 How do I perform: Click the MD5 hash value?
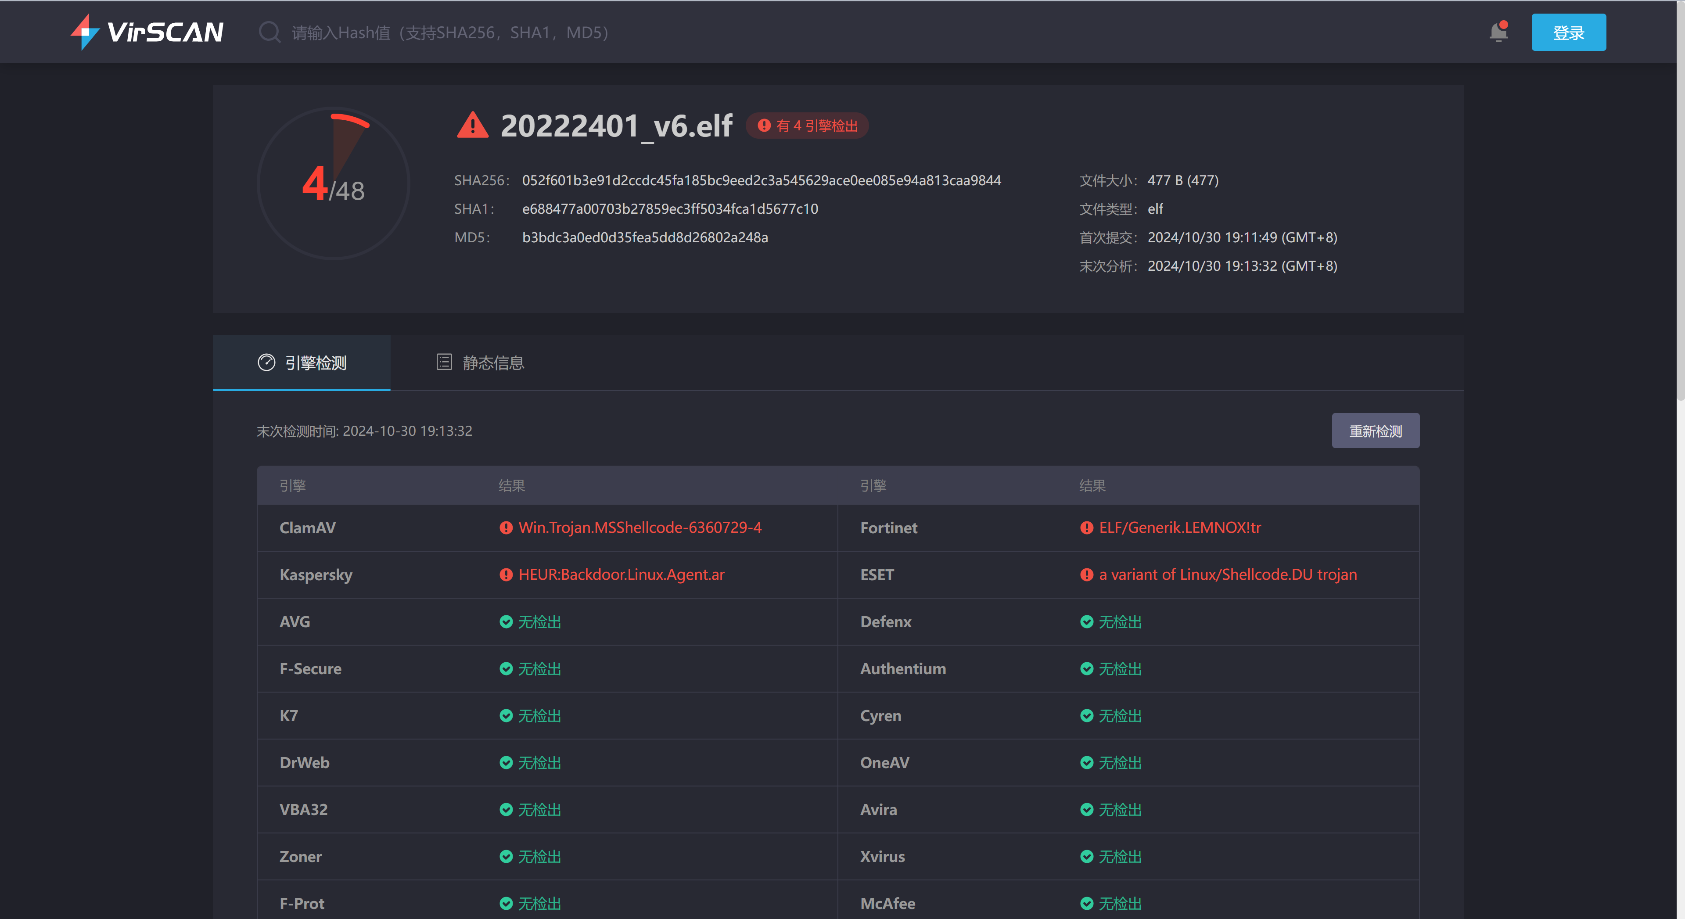pos(645,237)
